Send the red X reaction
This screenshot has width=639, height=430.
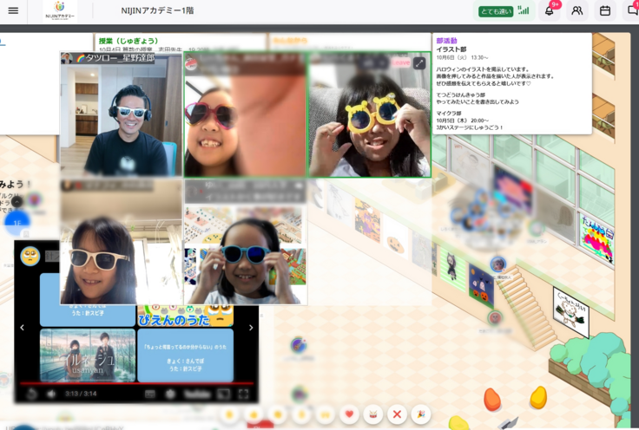(x=397, y=414)
